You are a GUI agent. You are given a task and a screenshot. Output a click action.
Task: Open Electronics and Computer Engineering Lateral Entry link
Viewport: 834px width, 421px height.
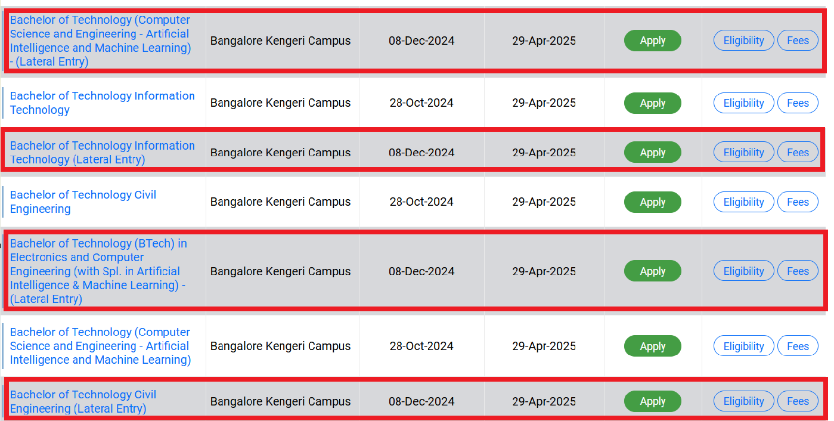click(98, 270)
